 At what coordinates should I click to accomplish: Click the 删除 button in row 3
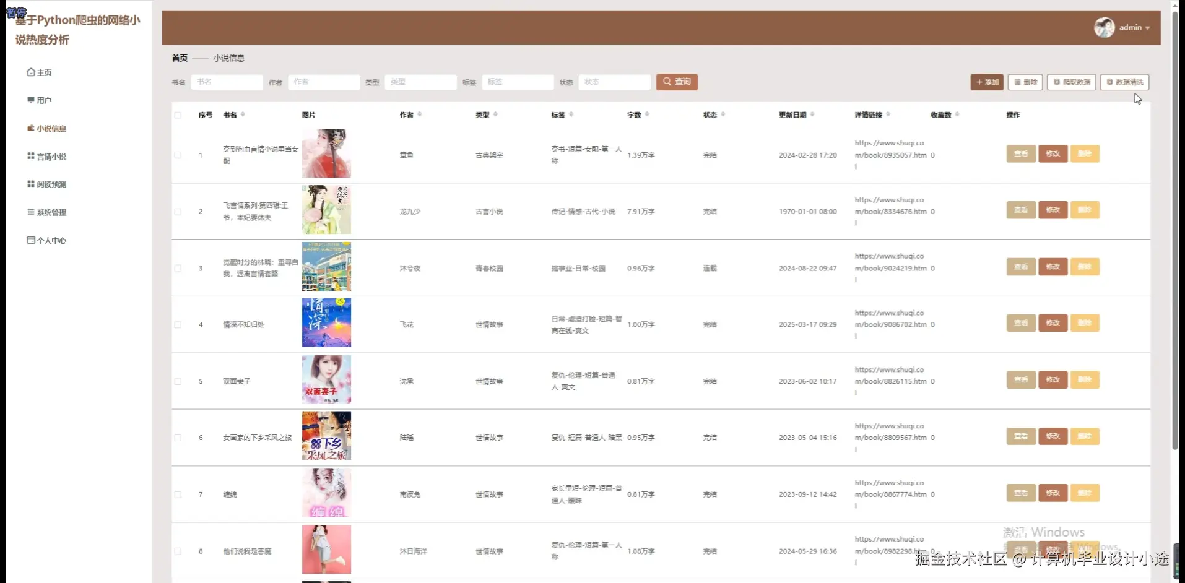coord(1085,267)
